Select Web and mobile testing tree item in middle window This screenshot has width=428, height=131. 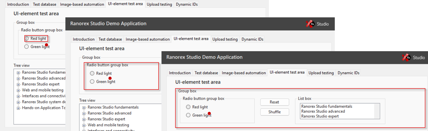pyautogui.click(x=108, y=125)
